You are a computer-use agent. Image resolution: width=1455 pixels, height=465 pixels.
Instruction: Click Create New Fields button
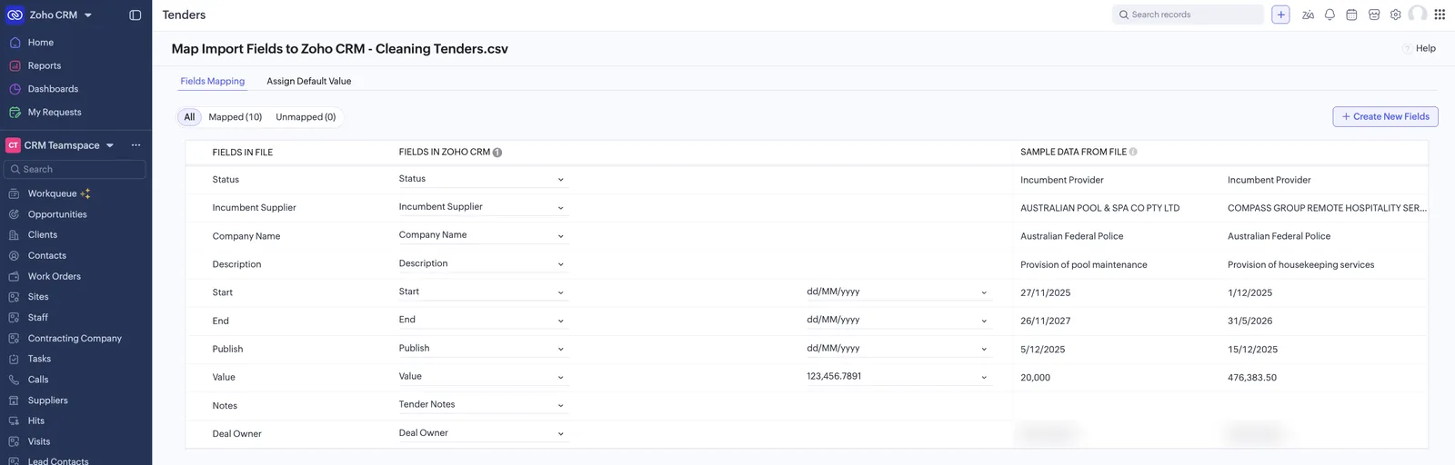point(1385,116)
